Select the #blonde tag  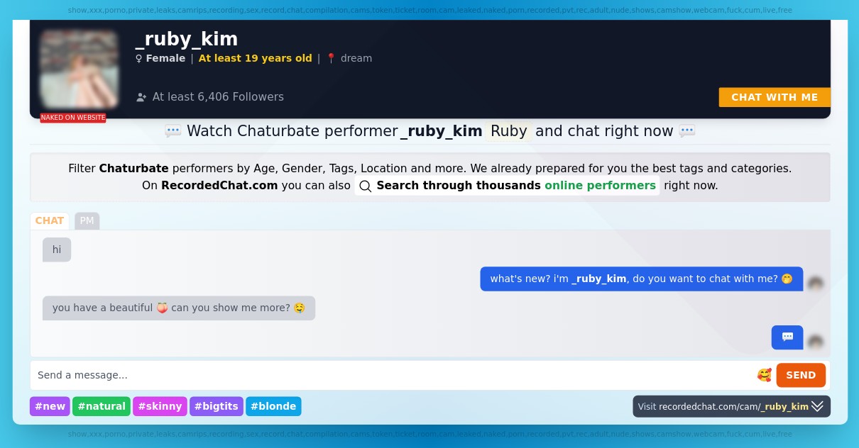click(273, 406)
